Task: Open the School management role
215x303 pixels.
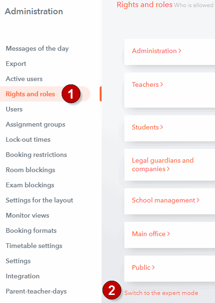Action: tap(166, 200)
